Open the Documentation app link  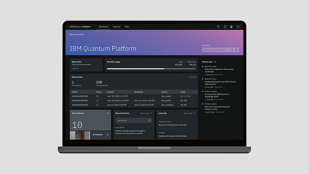[x=146, y=113]
